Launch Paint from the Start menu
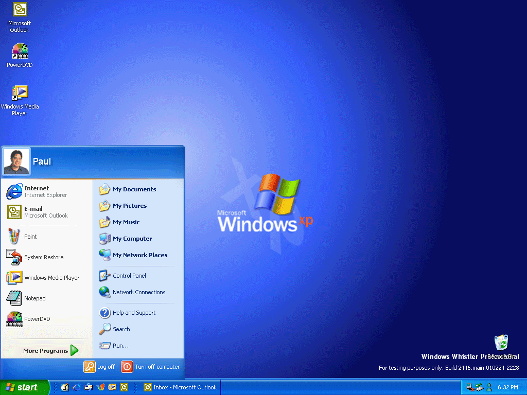 point(47,237)
